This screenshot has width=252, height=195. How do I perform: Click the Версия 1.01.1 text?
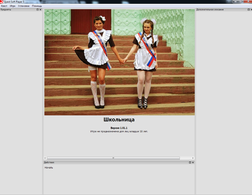pyautogui.click(x=119, y=128)
